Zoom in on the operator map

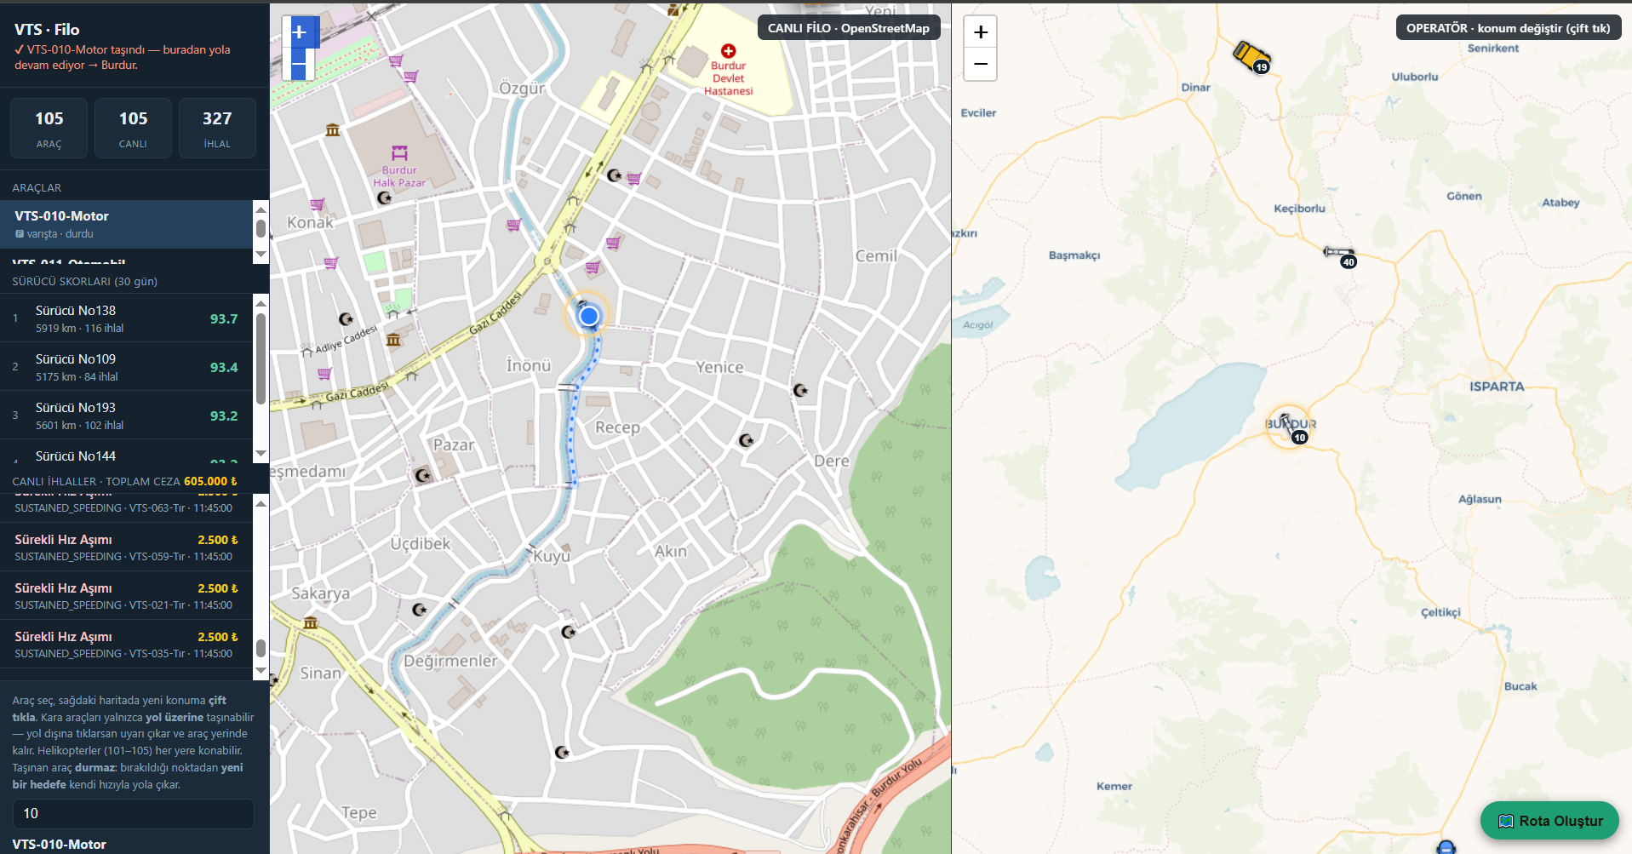(x=981, y=32)
